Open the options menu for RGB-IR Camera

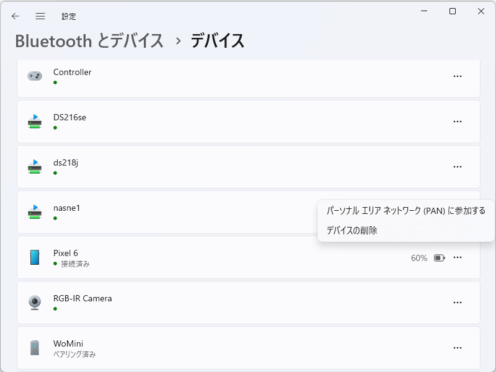[458, 303]
